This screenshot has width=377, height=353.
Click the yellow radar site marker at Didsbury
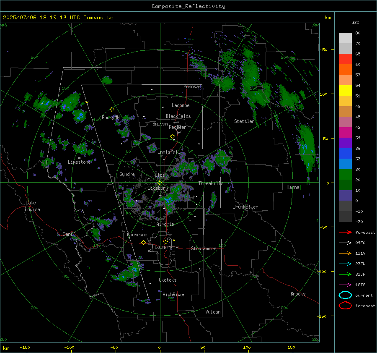pyautogui.click(x=160, y=183)
